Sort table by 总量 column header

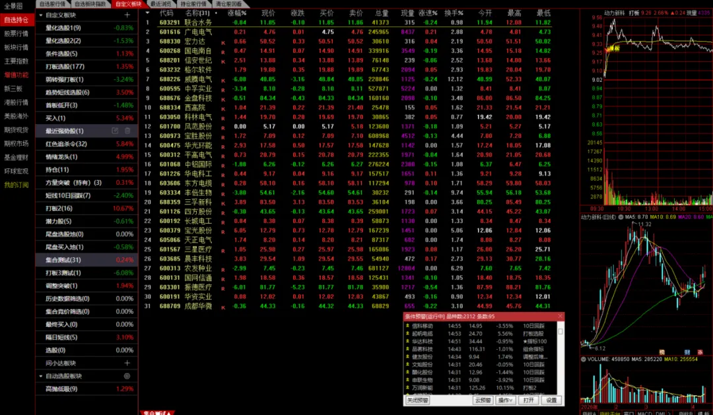click(382, 13)
